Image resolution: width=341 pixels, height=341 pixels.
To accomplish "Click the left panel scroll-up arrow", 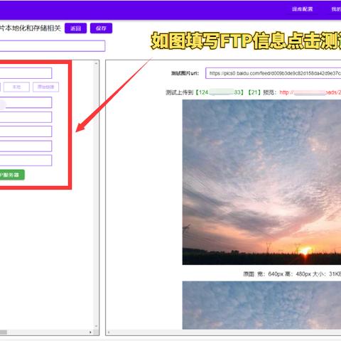I will click(96, 63).
